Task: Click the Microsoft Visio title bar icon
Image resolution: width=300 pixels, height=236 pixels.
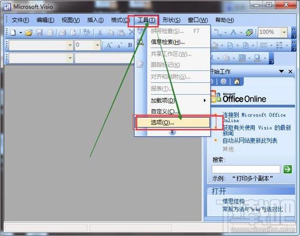Action: [7, 7]
